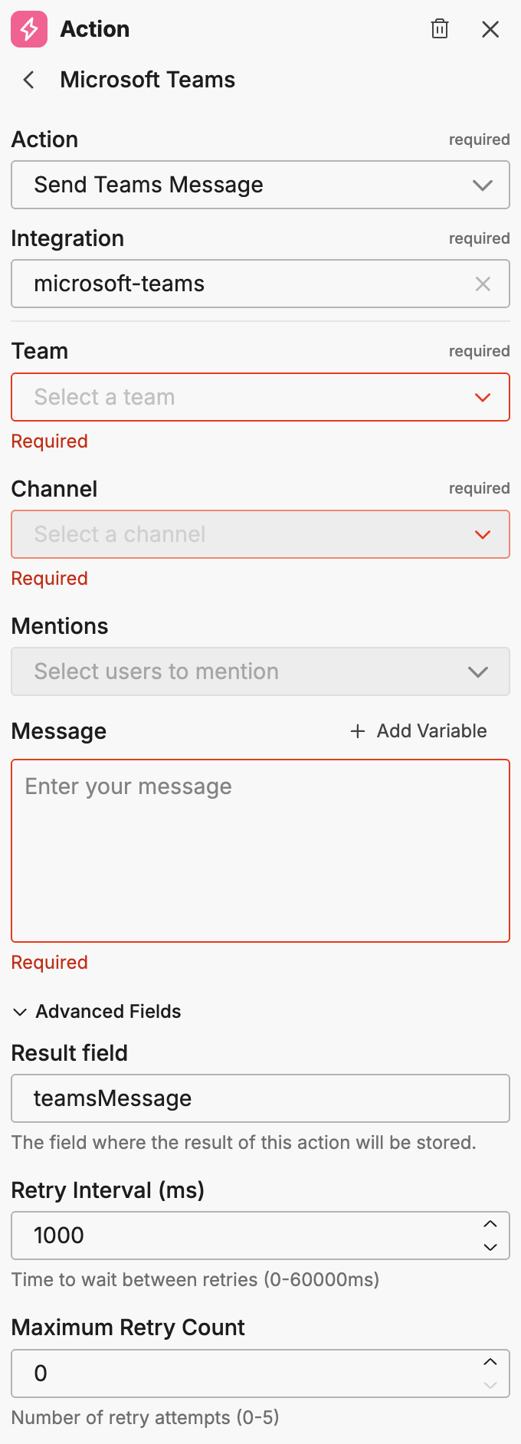521x1444 pixels.
Task: Decrease the Retry Interval value
Action: tap(490, 1247)
